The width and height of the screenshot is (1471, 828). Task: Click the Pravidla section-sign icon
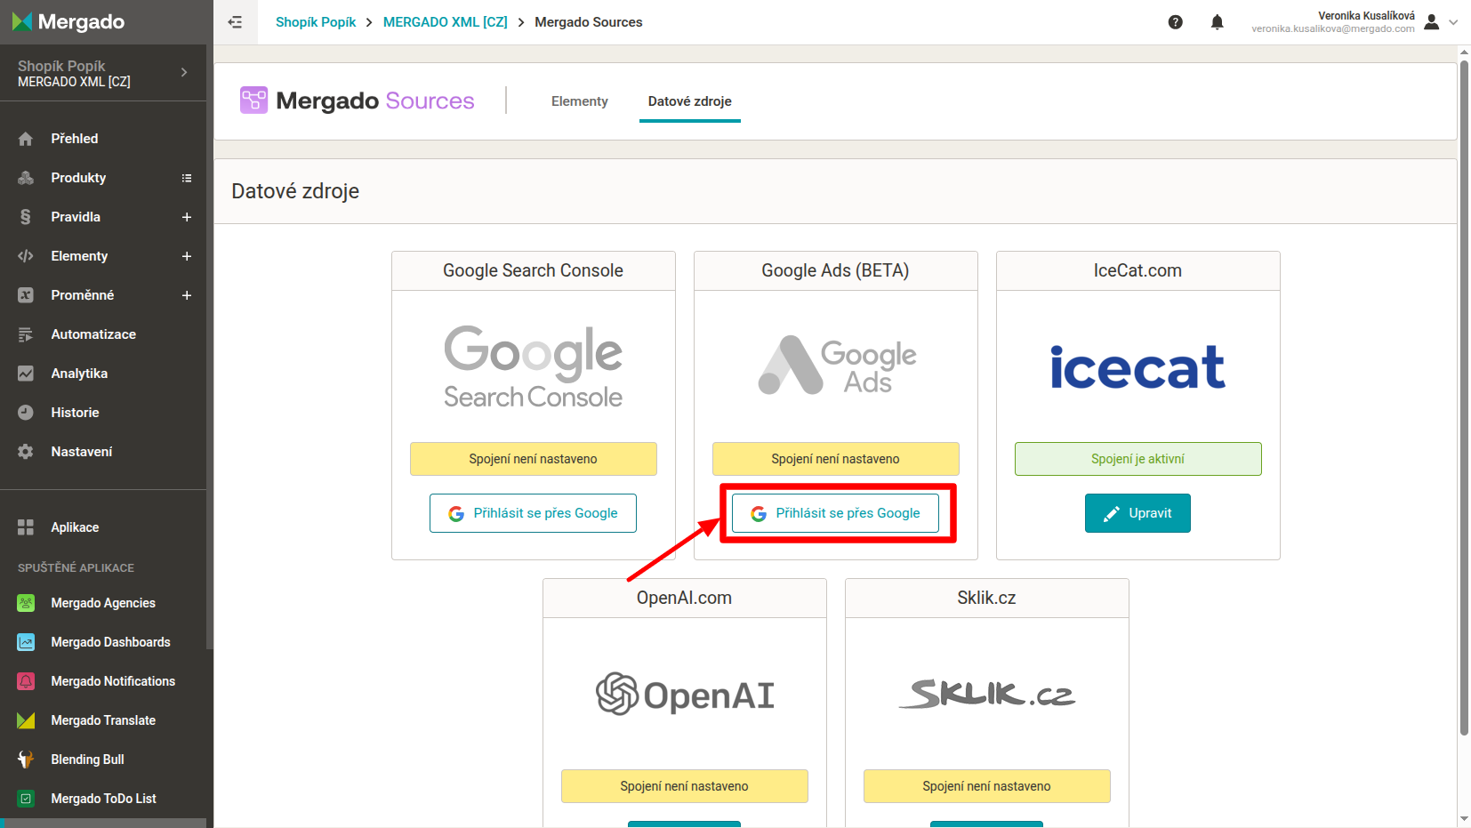(x=26, y=217)
